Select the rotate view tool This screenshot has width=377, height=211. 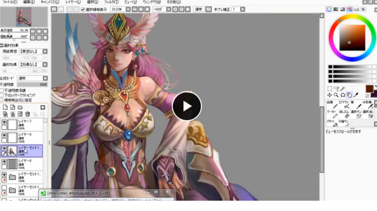pyautogui.click(x=342, y=95)
